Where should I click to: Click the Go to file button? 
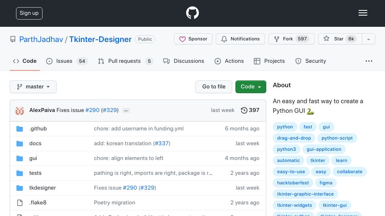tap(214, 87)
